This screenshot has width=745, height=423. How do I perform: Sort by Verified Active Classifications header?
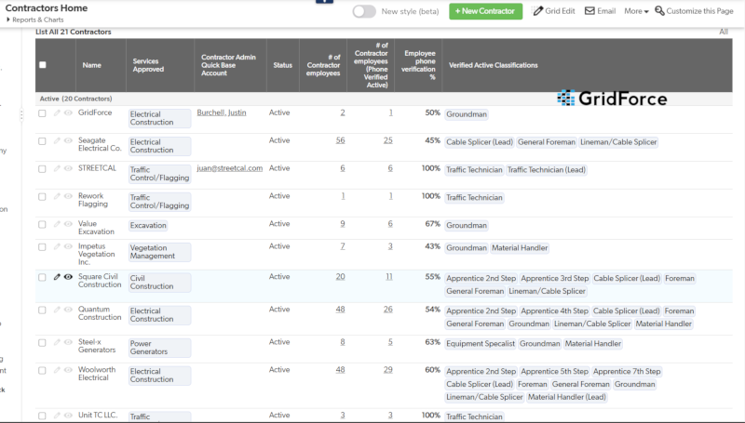(x=494, y=65)
